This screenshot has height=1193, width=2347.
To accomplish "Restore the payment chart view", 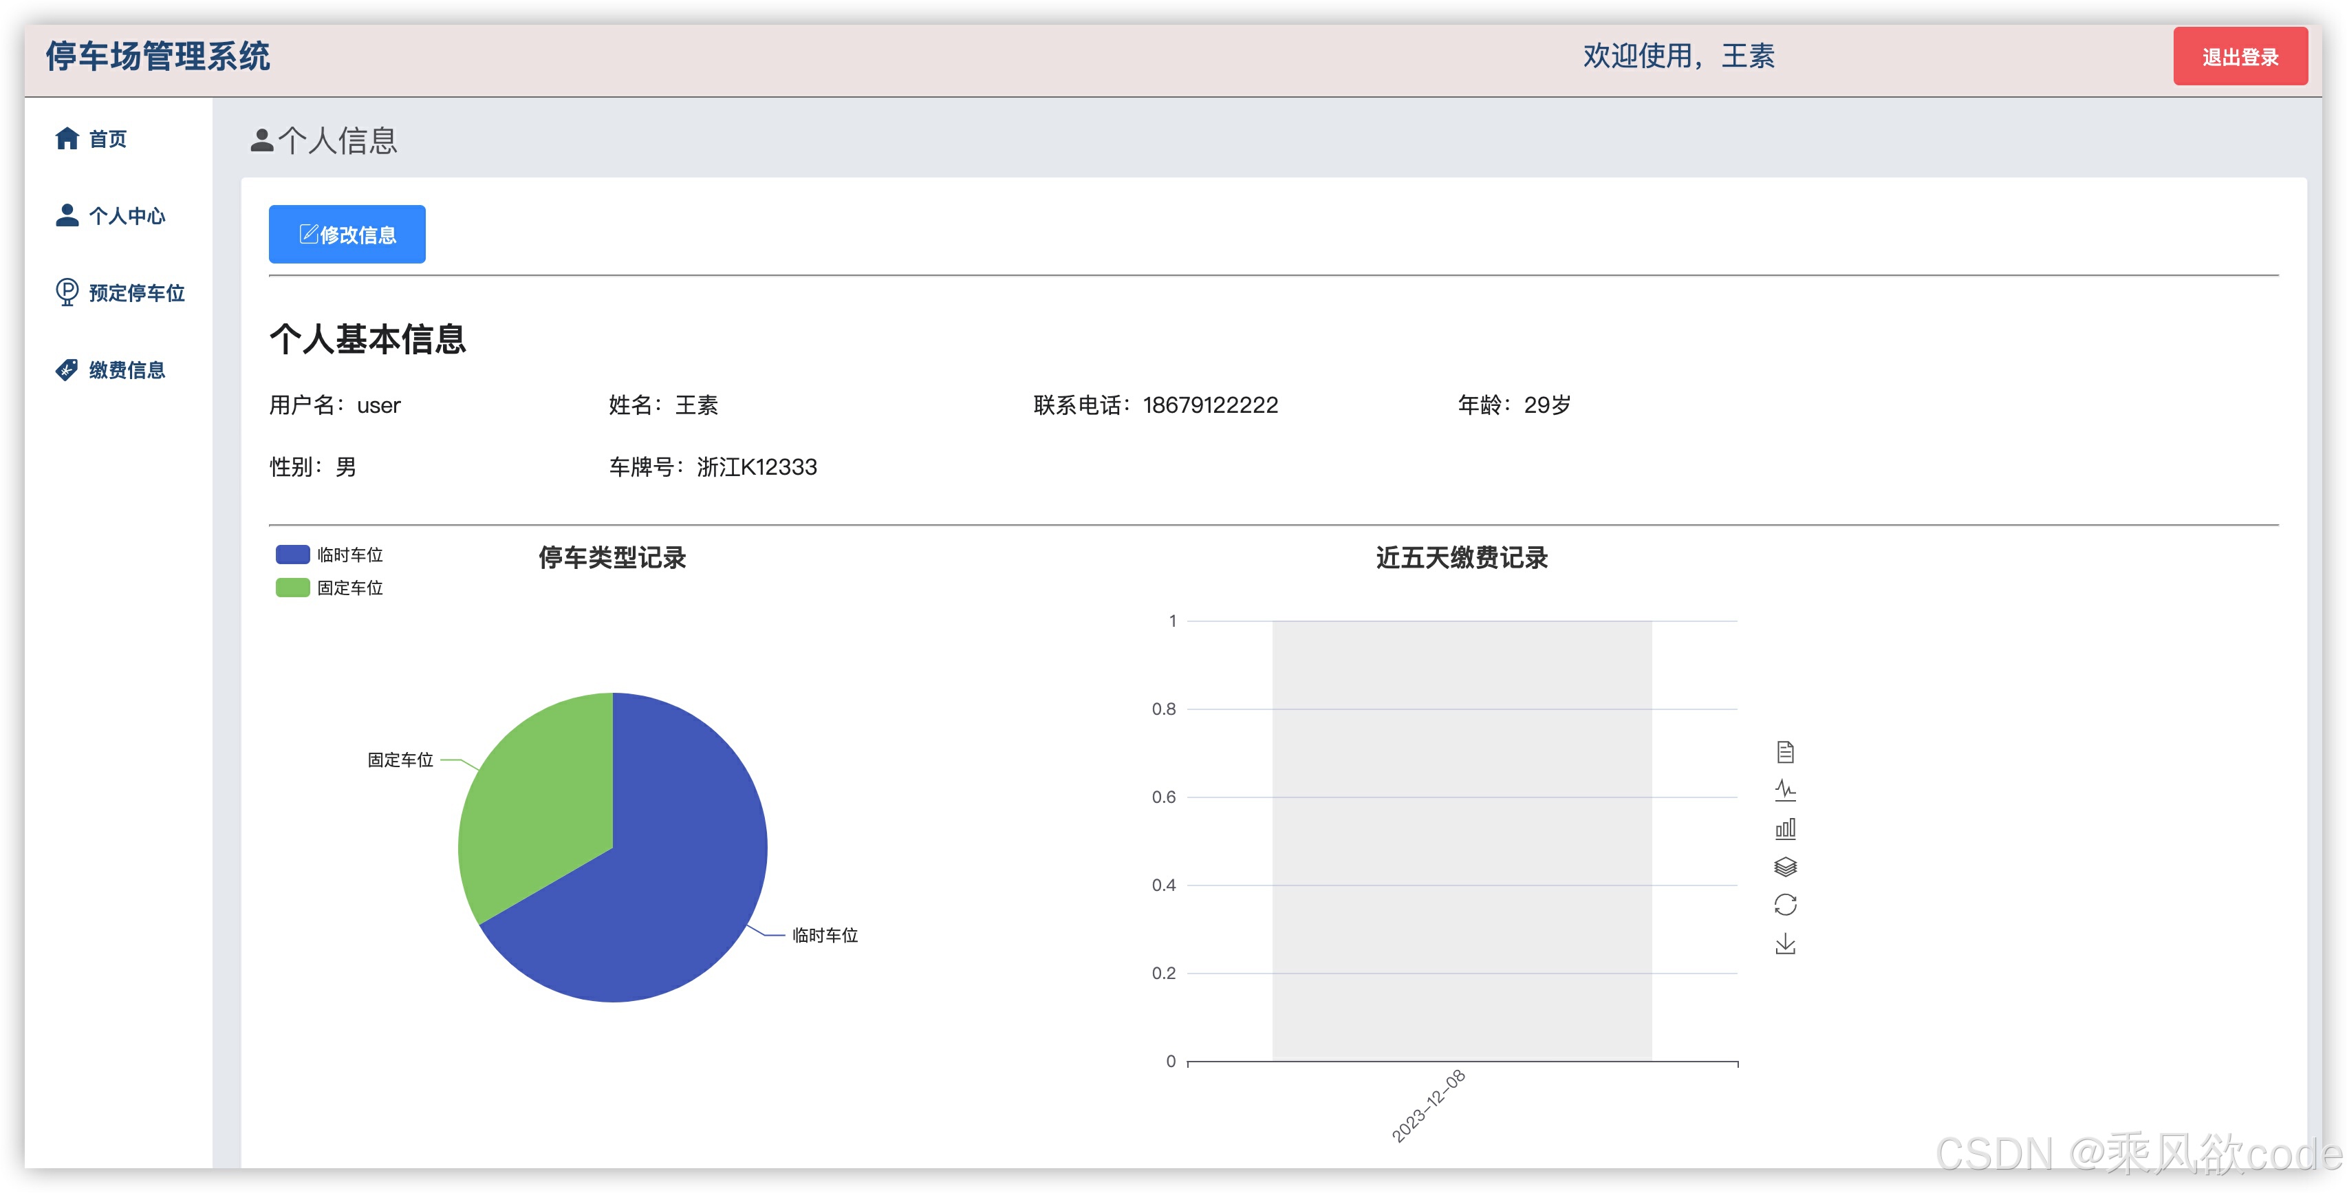I will pyautogui.click(x=1786, y=904).
